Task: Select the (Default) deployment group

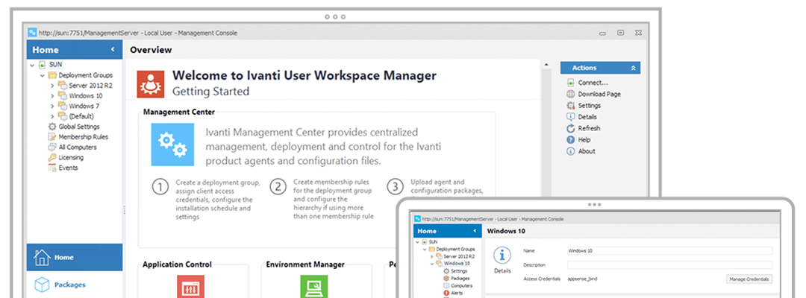Action: [x=76, y=116]
